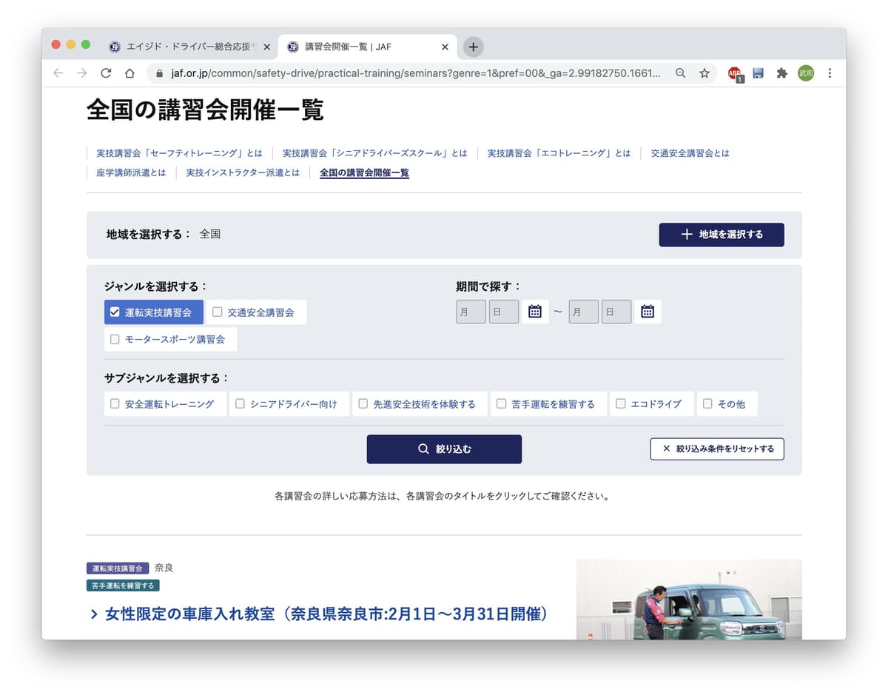Image resolution: width=888 pixels, height=695 pixels.
Task: Click the 絞り込み条件をリセットする button
Action: [716, 449]
